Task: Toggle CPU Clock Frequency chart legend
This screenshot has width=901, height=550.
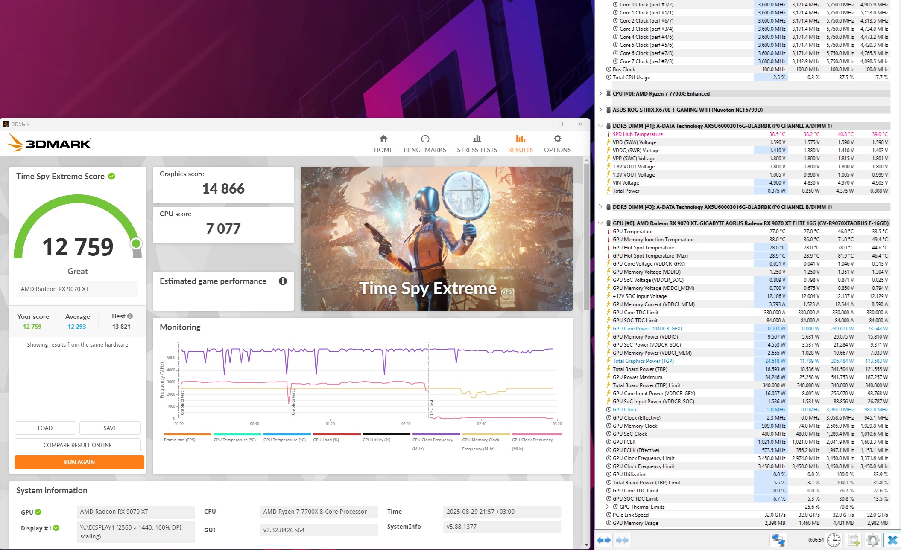Action: [433, 440]
